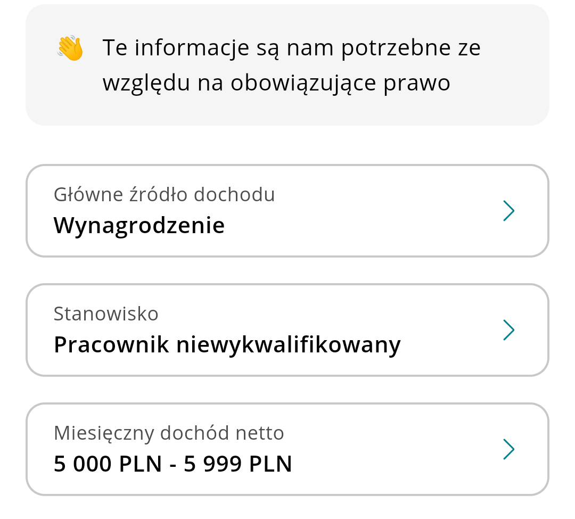The image size is (575, 519).
Task: Tap the "obowiązujące prawo" text in banner
Action: 340,83
